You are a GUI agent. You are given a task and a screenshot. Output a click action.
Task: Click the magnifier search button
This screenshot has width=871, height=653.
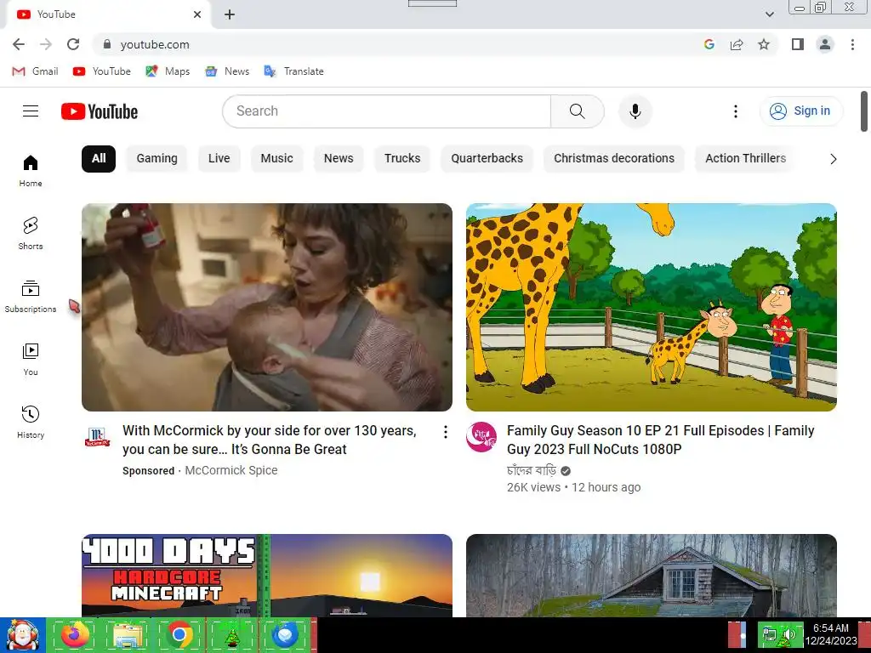coord(578,111)
